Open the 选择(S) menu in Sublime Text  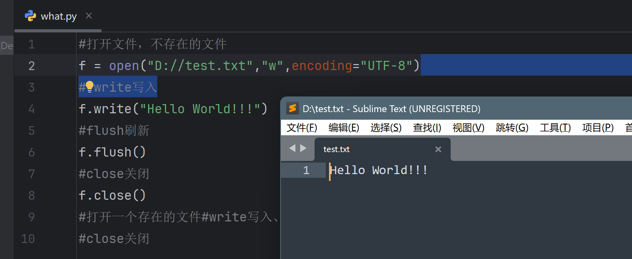click(386, 128)
